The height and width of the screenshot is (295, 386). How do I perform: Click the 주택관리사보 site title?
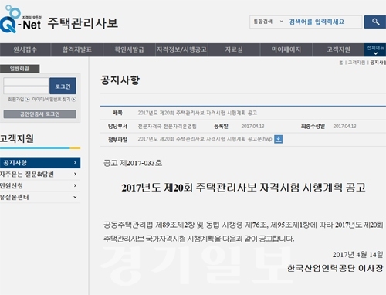tap(83, 23)
